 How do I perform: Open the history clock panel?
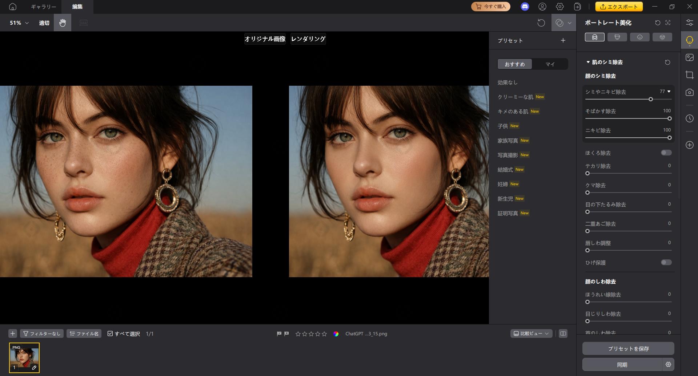point(689,118)
